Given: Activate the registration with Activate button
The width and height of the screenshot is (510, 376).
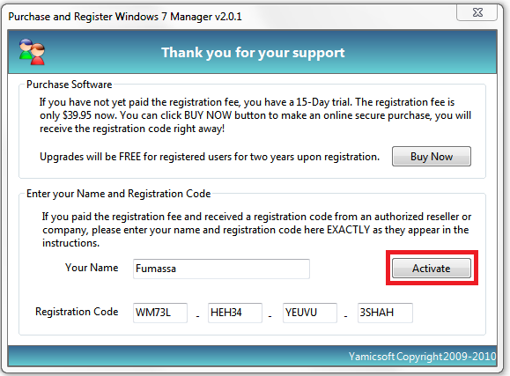Looking at the screenshot, I should click(432, 269).
